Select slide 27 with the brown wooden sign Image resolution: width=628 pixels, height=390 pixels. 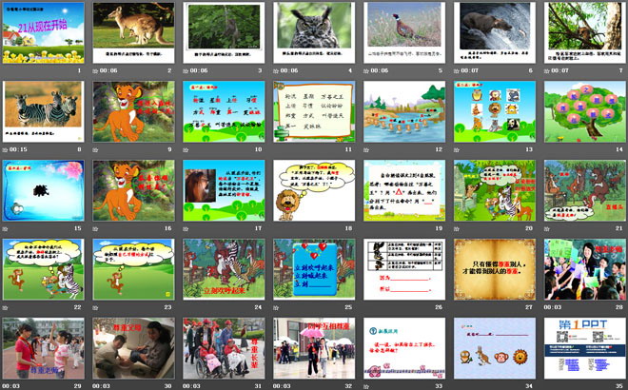495,268
